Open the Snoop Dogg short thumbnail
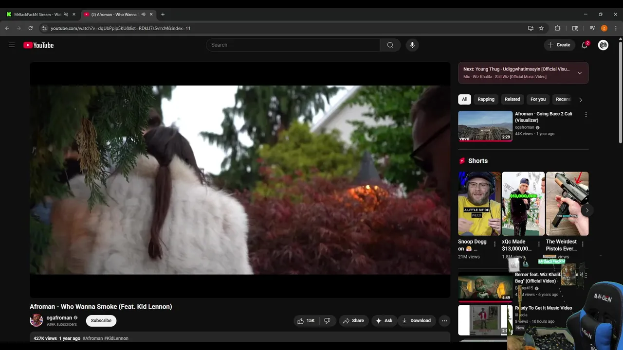The height and width of the screenshot is (350, 623). [x=479, y=204]
